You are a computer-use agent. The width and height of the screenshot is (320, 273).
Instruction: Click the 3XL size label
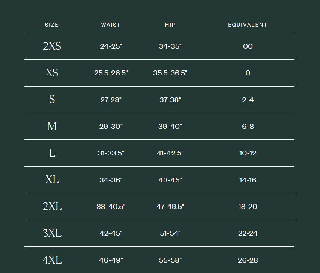[x=52, y=233]
